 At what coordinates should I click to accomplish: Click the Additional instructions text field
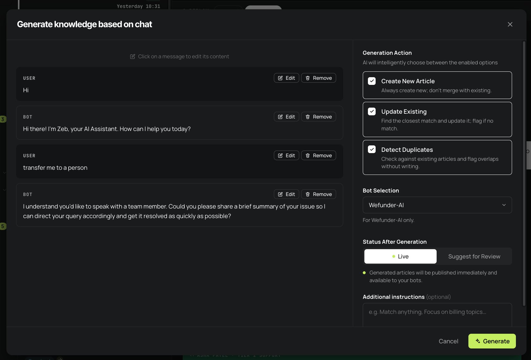[x=437, y=315]
